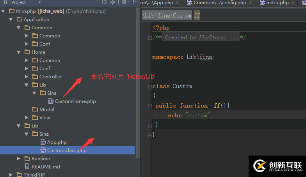Click the Project tool window icon

(6, 2)
